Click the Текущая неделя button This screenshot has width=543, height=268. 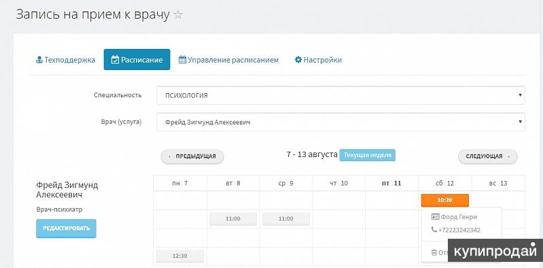click(x=367, y=155)
